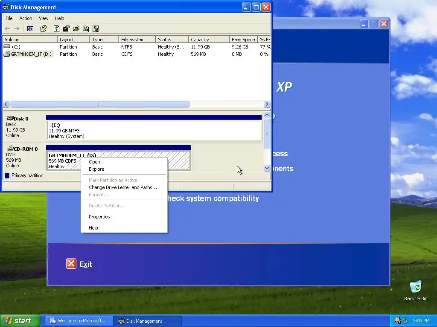Click the Refresh toolbar icon
The image size is (437, 327).
click(57, 29)
